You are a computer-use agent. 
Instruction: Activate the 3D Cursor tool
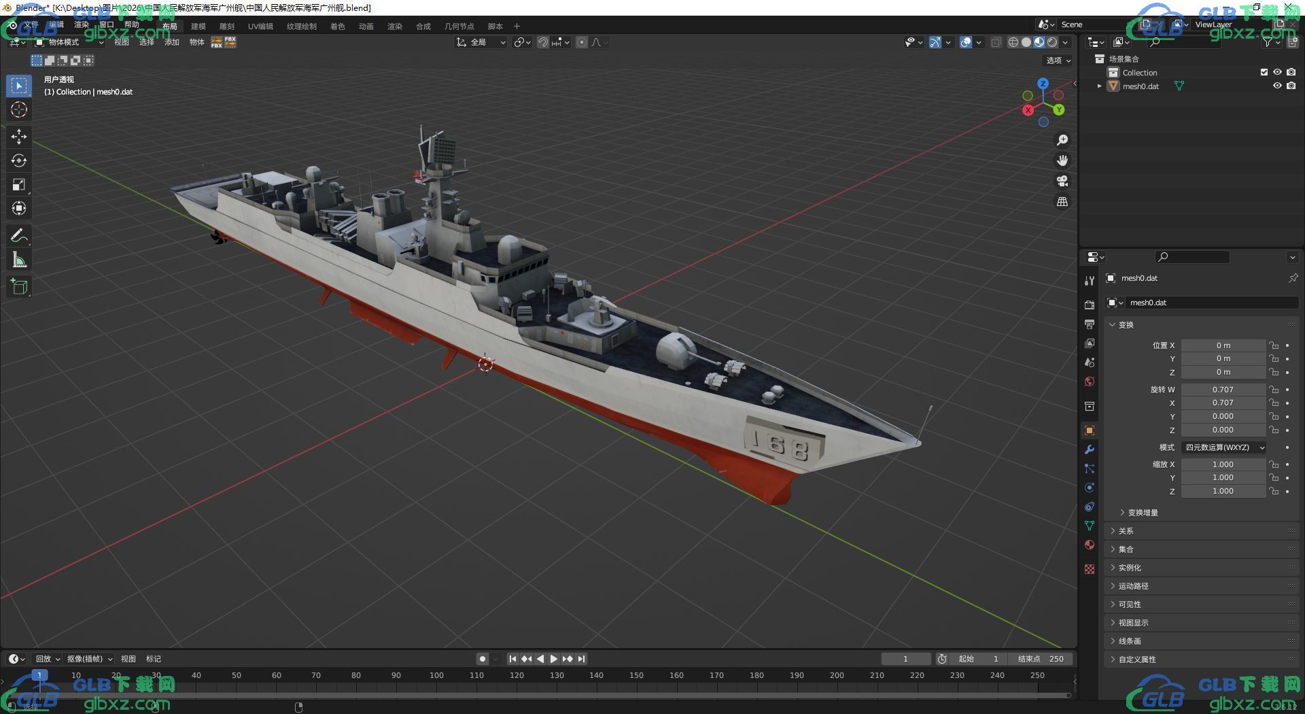(x=19, y=109)
